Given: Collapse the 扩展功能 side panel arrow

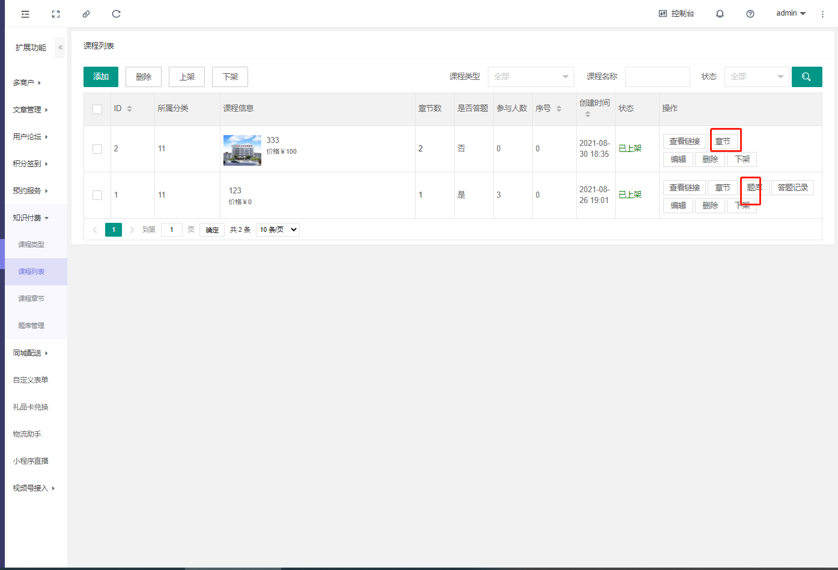Looking at the screenshot, I should [60, 47].
